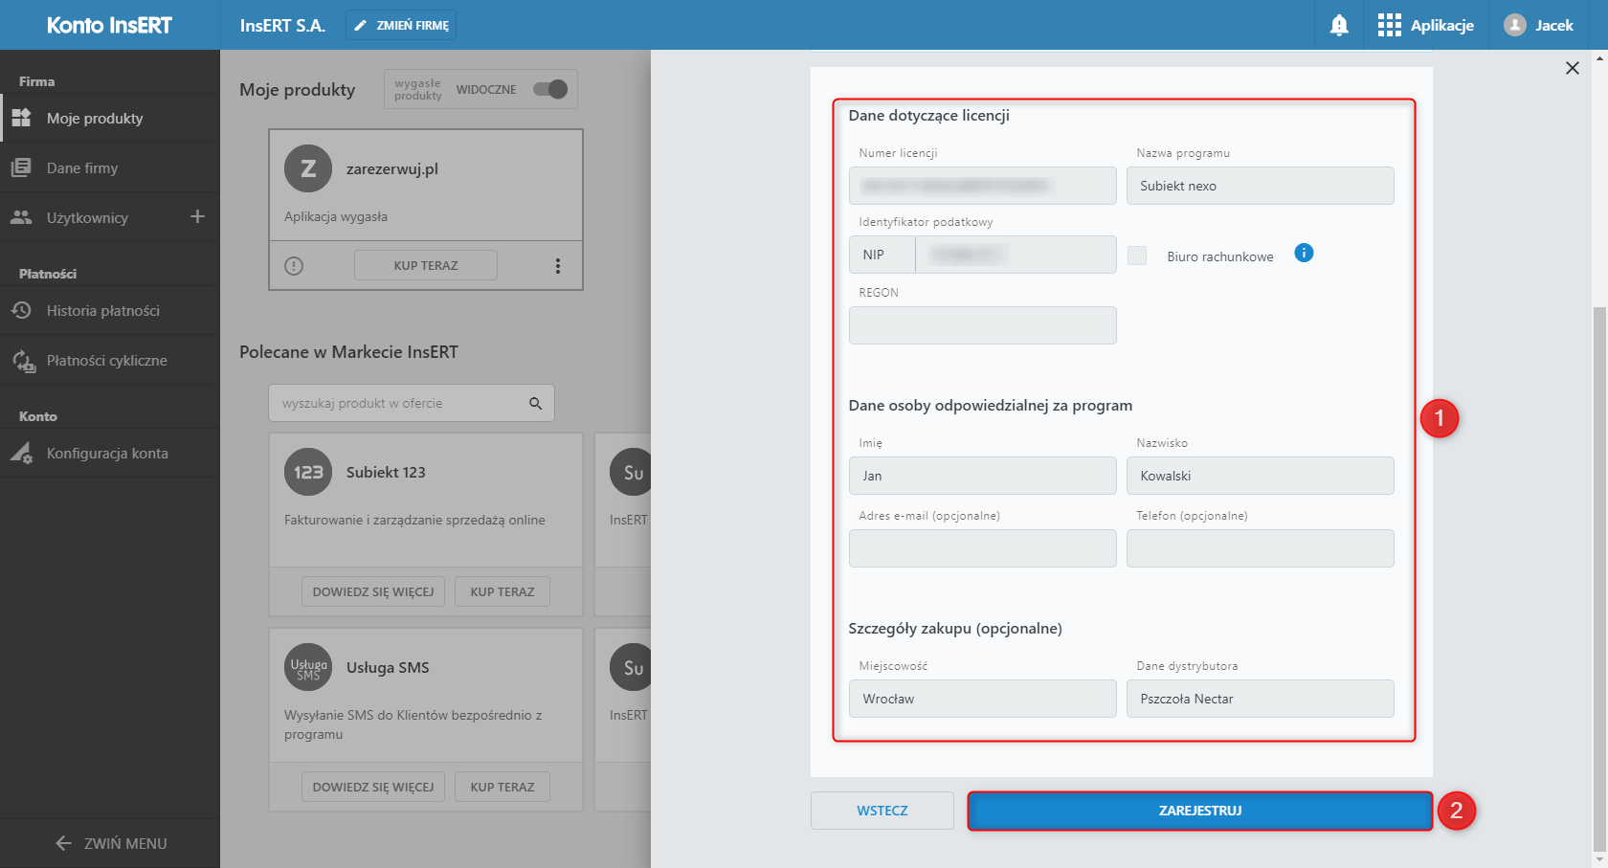Check the Biuro rachunkowe checkbox
Screen dimensions: 1608x868
[x=1137, y=256]
